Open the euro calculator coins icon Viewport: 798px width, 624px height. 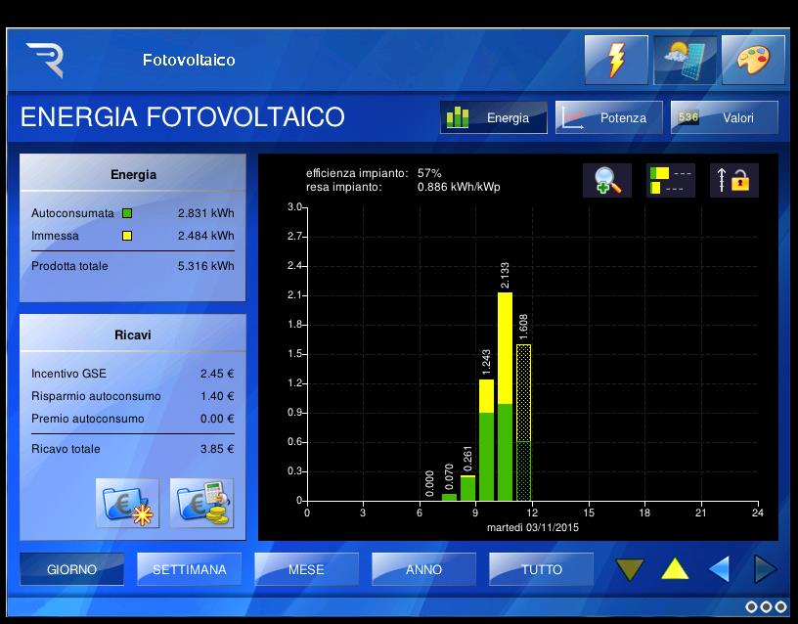tap(202, 503)
